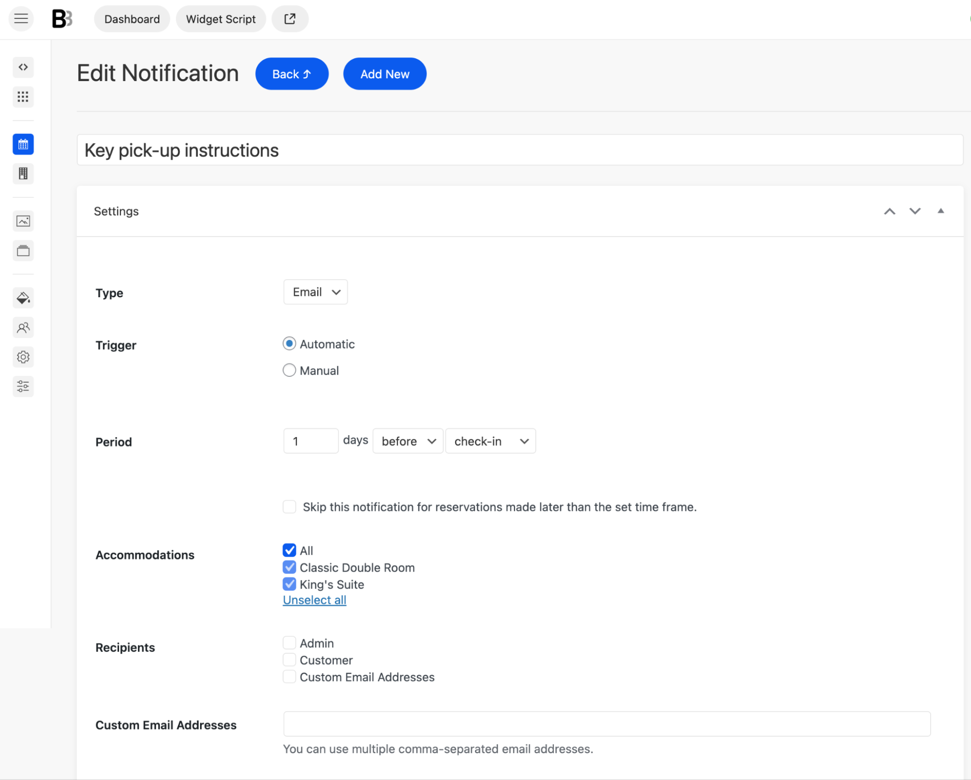The width and height of the screenshot is (971, 780).
Task: Open the external link icon button
Action: [x=290, y=19]
